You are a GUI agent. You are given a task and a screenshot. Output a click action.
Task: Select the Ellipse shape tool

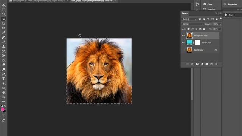point(3,88)
